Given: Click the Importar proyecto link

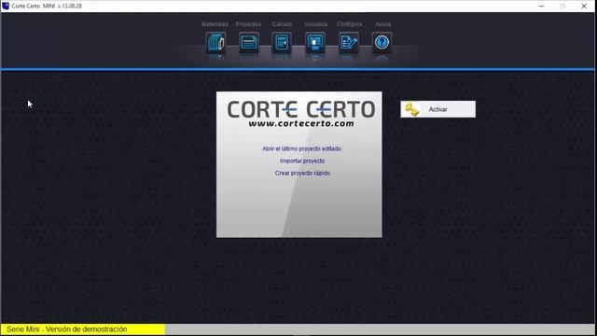Looking at the screenshot, I should 302,161.
